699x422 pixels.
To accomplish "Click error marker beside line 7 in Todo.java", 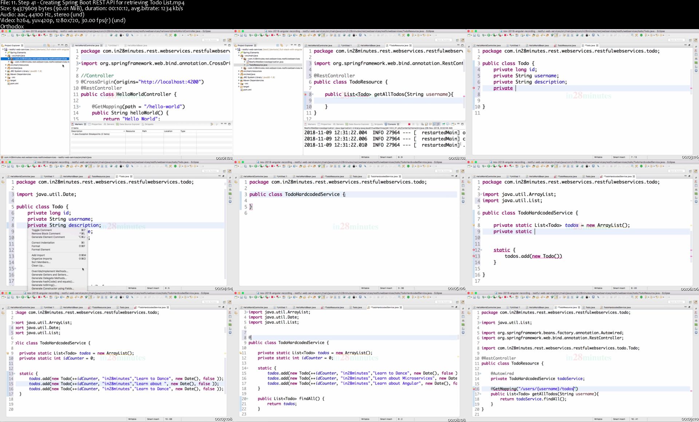I will pyautogui.click(x=474, y=88).
